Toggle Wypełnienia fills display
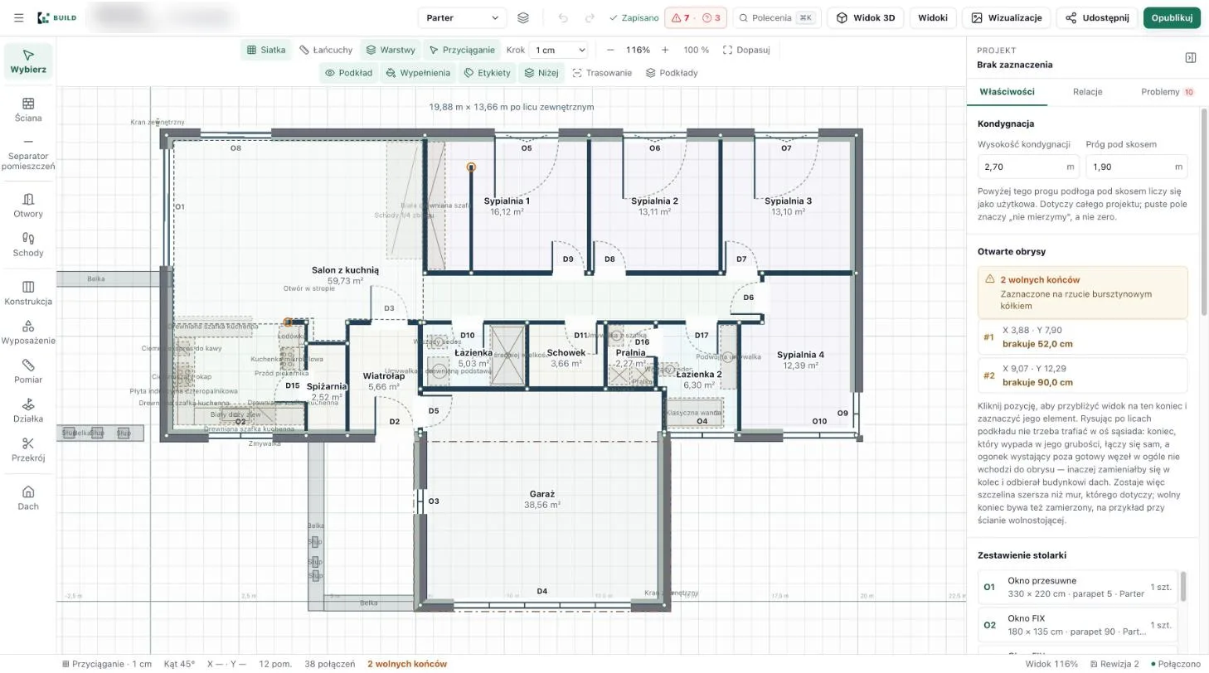Viewport: 1209px width, 673px height. point(419,73)
